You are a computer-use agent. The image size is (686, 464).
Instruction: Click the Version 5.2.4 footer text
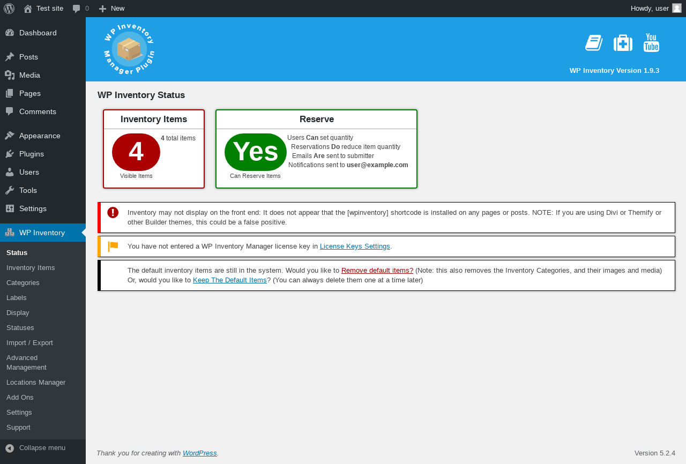pos(655,453)
